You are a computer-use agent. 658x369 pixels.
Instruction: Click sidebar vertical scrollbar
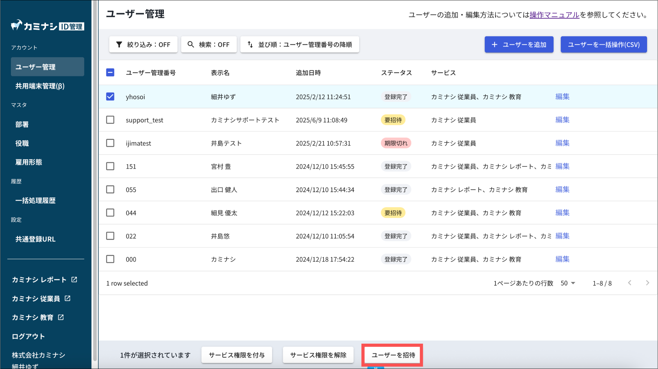95,181
